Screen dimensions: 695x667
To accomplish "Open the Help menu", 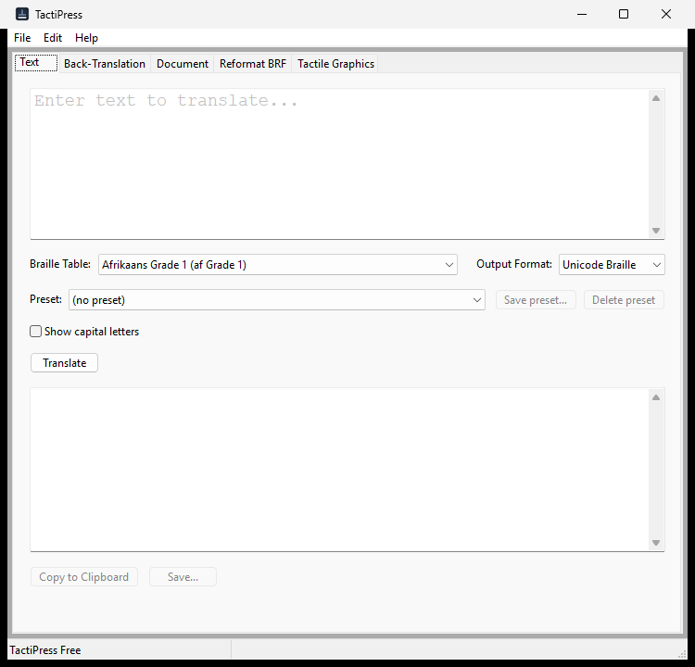I will point(86,38).
